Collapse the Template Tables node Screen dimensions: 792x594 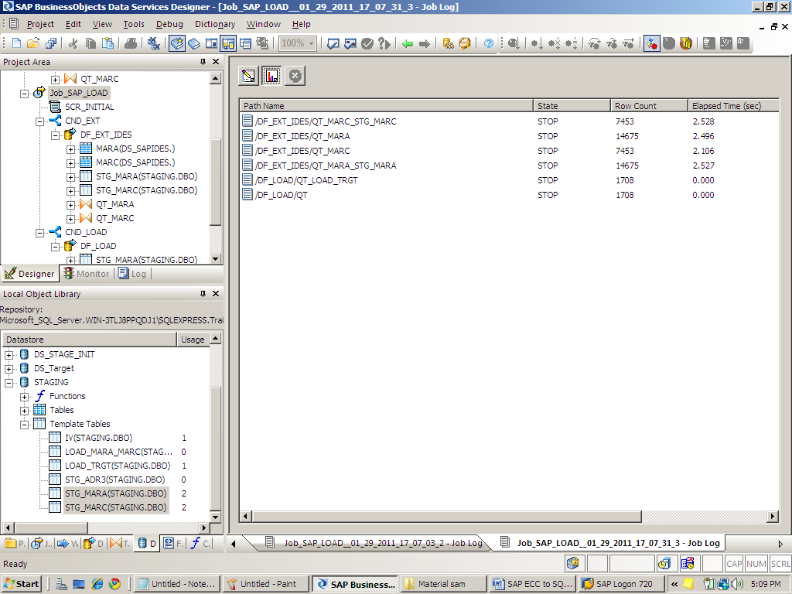coord(24,425)
